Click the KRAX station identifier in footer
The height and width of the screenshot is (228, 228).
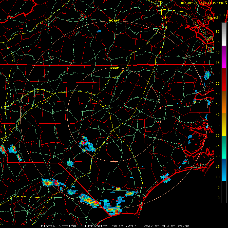[148, 226]
